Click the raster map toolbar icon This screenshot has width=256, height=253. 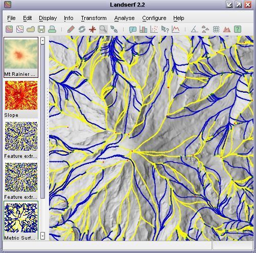click(9, 29)
